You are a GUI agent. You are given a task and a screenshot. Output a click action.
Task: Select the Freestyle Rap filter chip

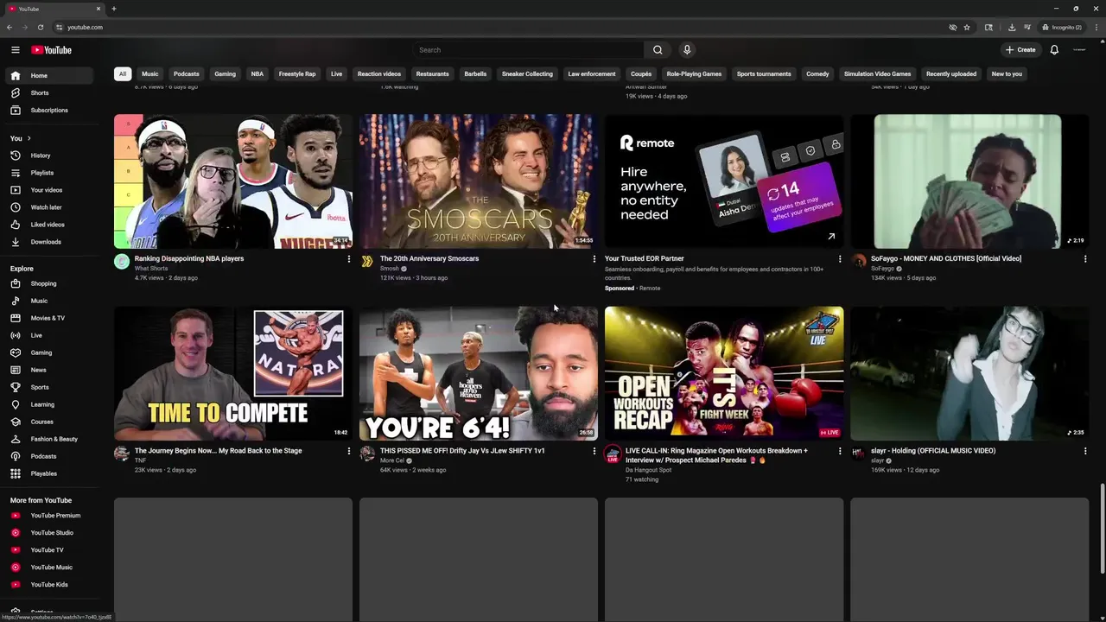pos(297,74)
